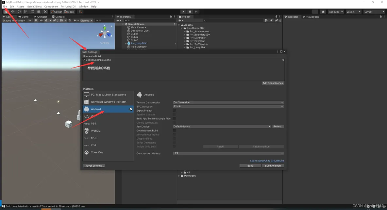Click Refresh run device button
The image size is (387, 210).
[278, 126]
